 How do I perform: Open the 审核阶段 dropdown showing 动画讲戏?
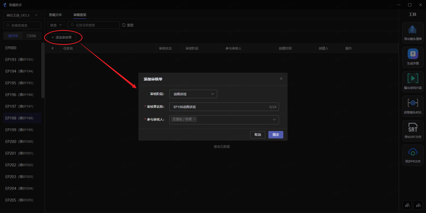(193, 94)
